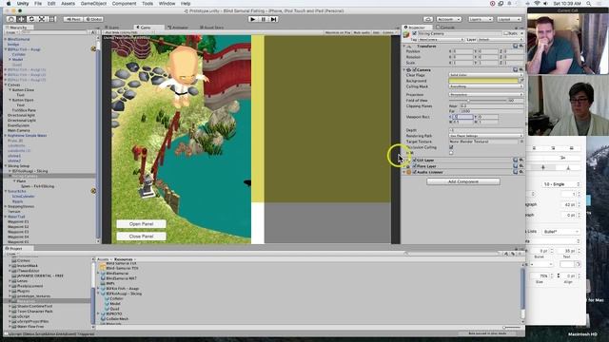Open the Culling Mask dropdown
609x342 pixels.
click(486, 86)
